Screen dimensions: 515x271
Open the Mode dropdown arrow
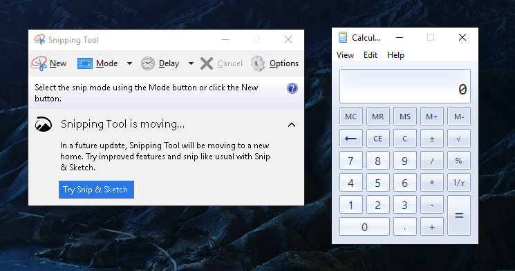tap(129, 63)
